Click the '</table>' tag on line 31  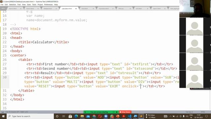click(x=26, y=91)
